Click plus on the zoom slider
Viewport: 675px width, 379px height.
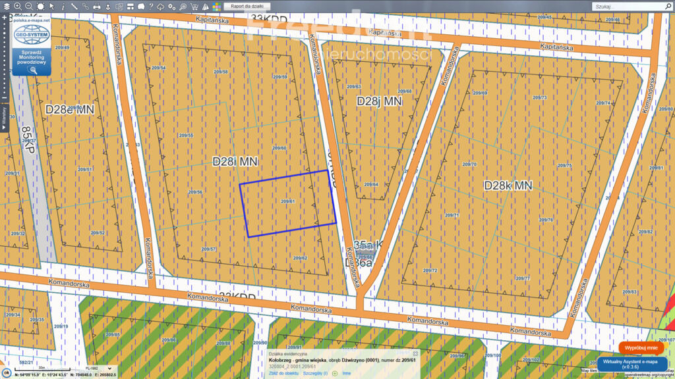coord(5,18)
